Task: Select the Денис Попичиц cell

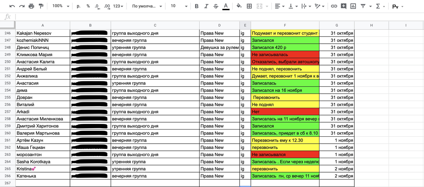Action: (43, 48)
